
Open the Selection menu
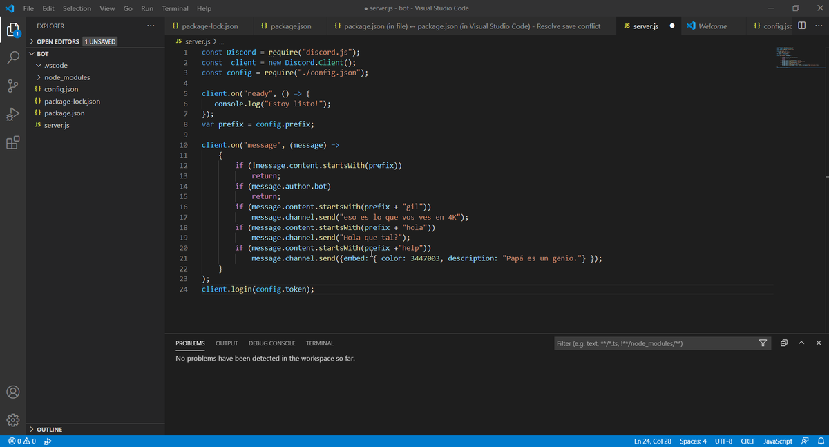77,8
